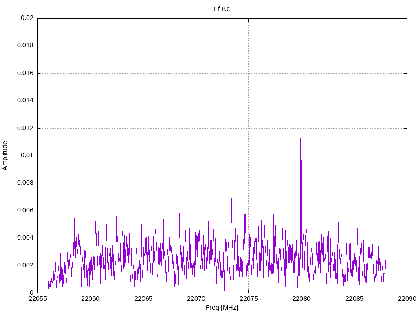Click the y-axis tick label 0.018
Image resolution: width=418 pixels, height=313 pixels.
pos(25,46)
